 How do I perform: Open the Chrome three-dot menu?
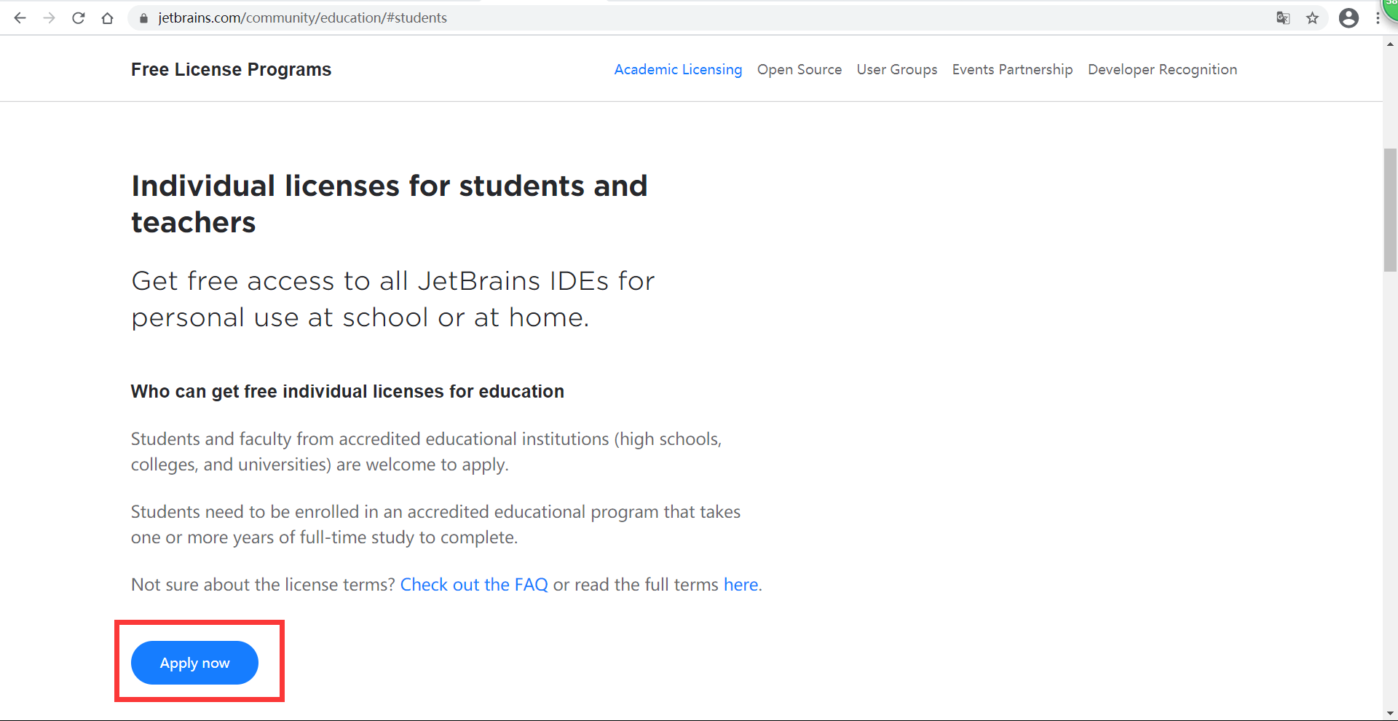[x=1378, y=18]
